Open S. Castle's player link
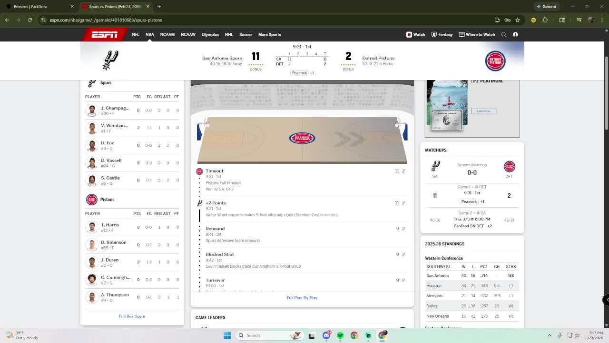609x343 pixels. [x=110, y=178]
